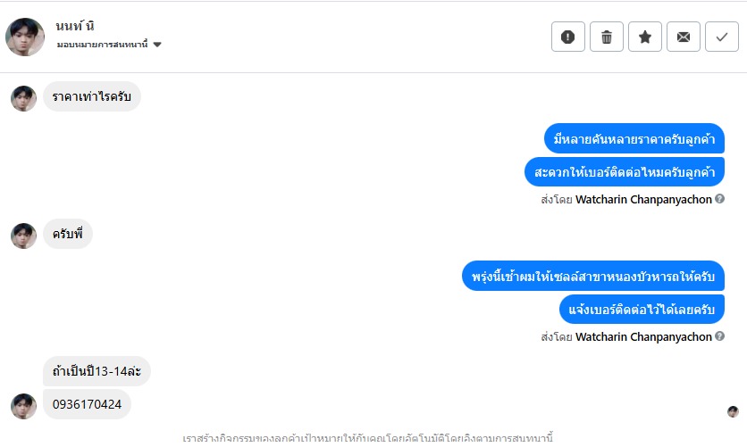The height and width of the screenshot is (447, 747).
Task: Click the help icon beside first Watcharin Chanpanyachon
Action: click(x=720, y=199)
